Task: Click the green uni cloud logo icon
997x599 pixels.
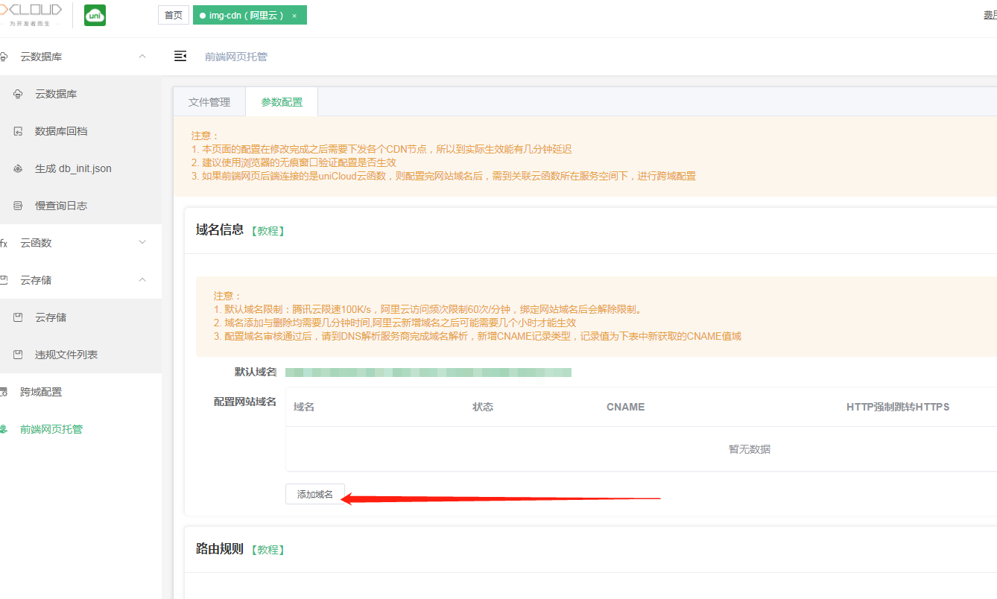Action: [95, 15]
